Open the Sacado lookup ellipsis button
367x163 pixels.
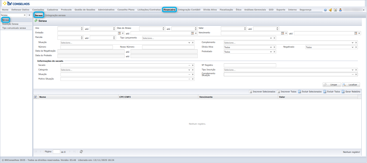pyautogui.click(x=189, y=65)
